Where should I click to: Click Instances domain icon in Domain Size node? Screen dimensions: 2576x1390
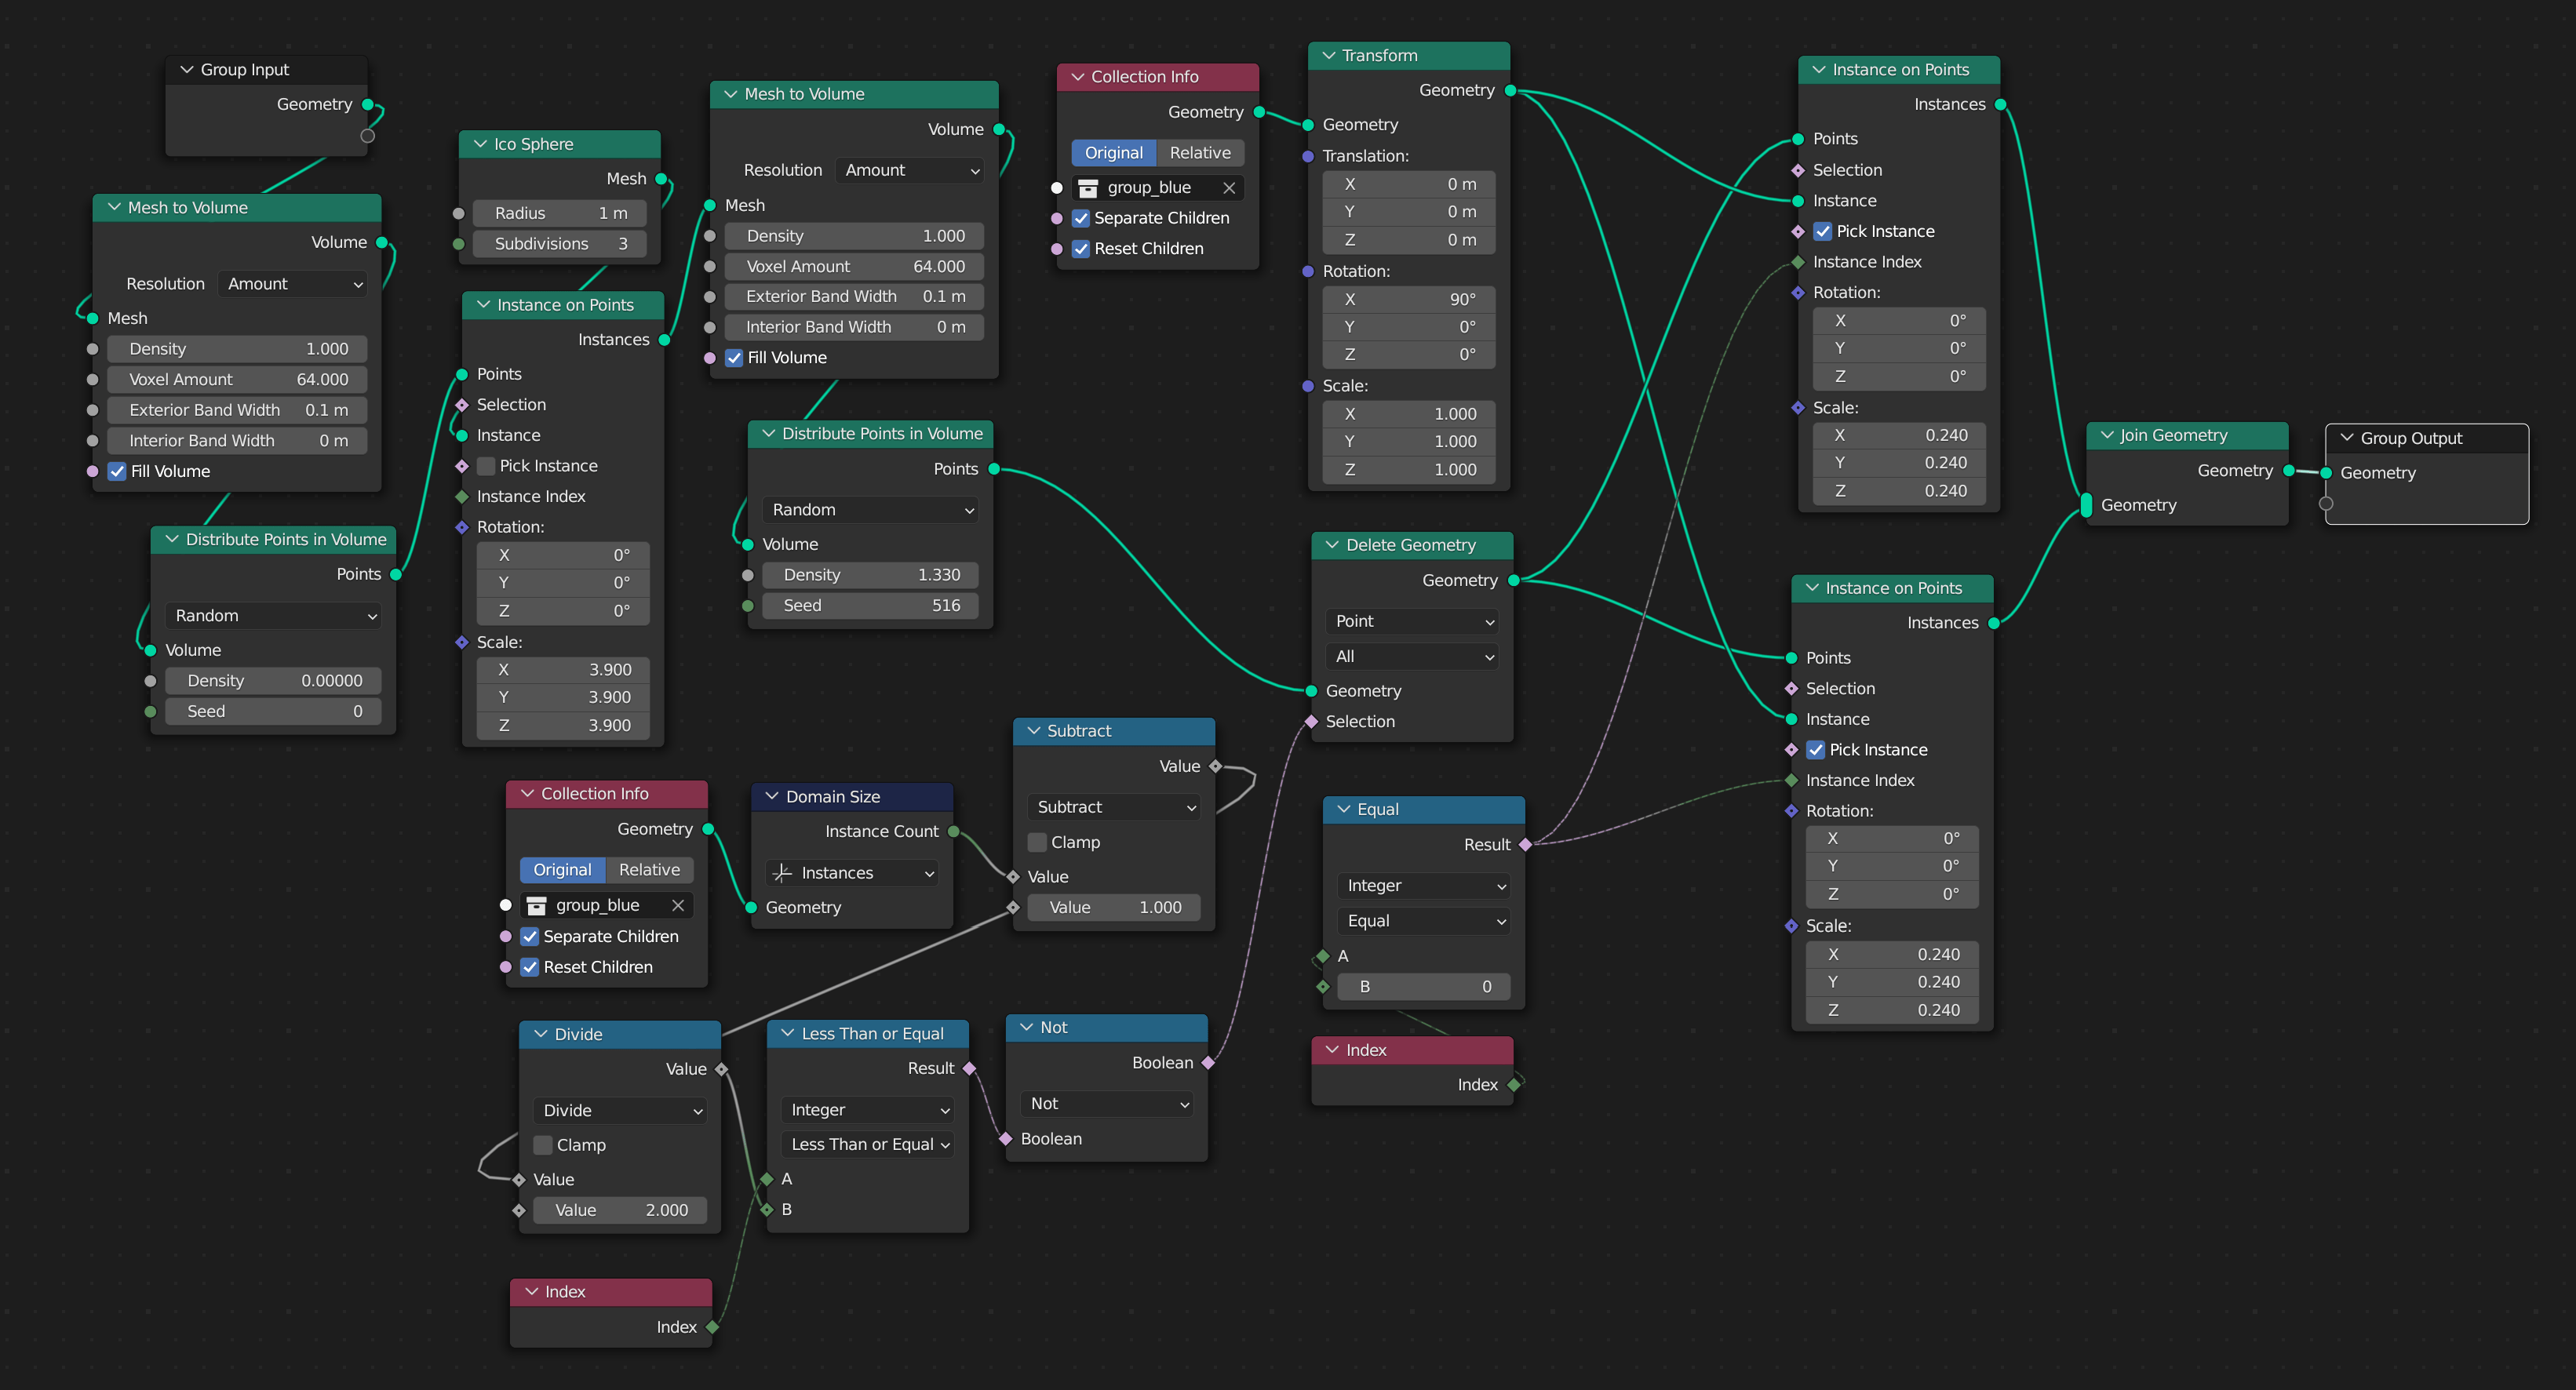click(x=783, y=873)
